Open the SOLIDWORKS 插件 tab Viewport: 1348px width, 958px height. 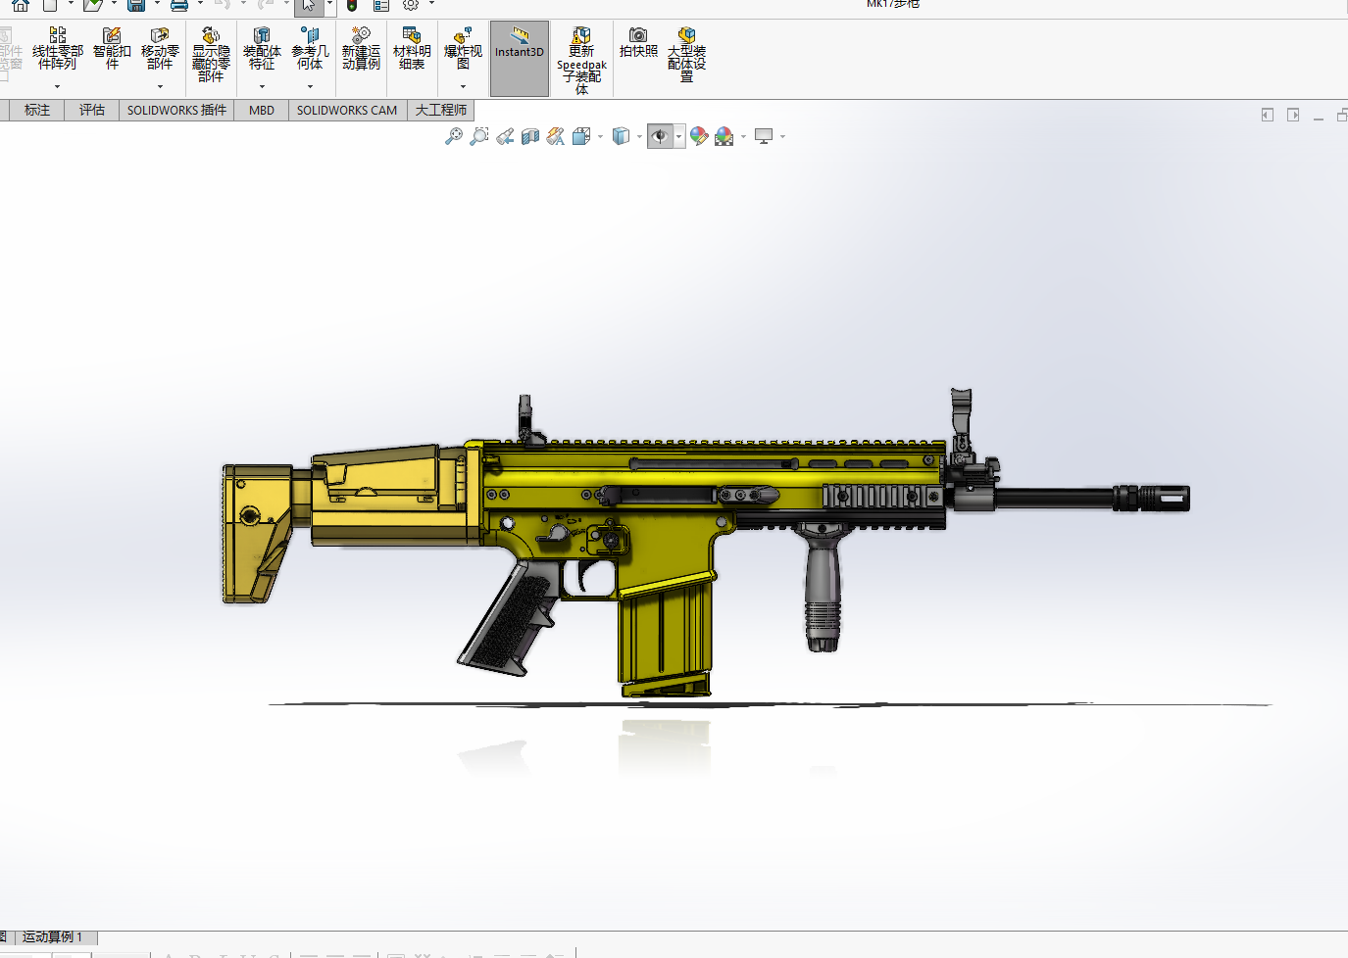[176, 110]
